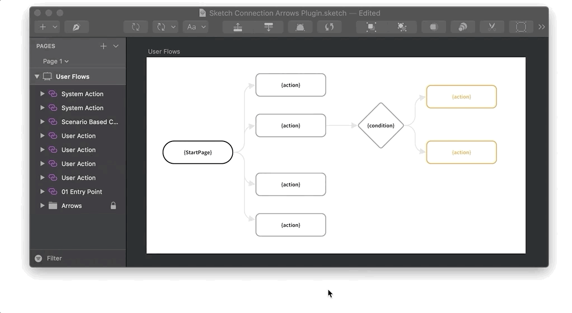Collapse the User Flows artboard triangle
The height and width of the screenshot is (313, 572).
pyautogui.click(x=37, y=77)
